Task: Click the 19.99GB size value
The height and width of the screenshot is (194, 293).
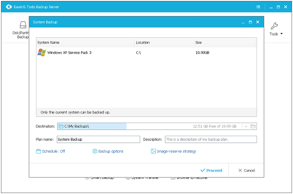Action: point(202,53)
